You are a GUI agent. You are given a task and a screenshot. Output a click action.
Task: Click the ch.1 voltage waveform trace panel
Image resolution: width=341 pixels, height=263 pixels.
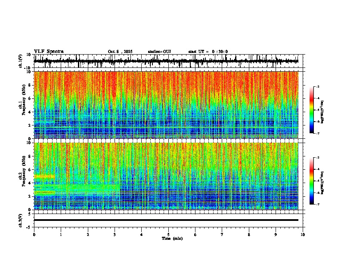(x=168, y=61)
